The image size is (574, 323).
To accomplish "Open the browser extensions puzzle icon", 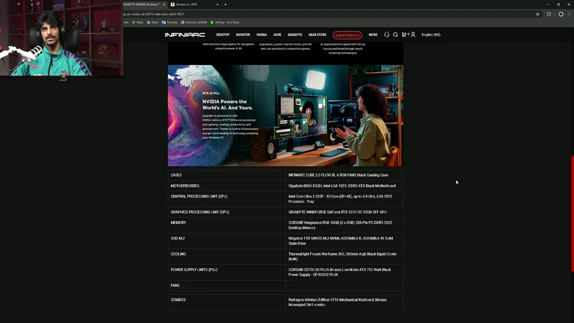I will coord(549,14).
